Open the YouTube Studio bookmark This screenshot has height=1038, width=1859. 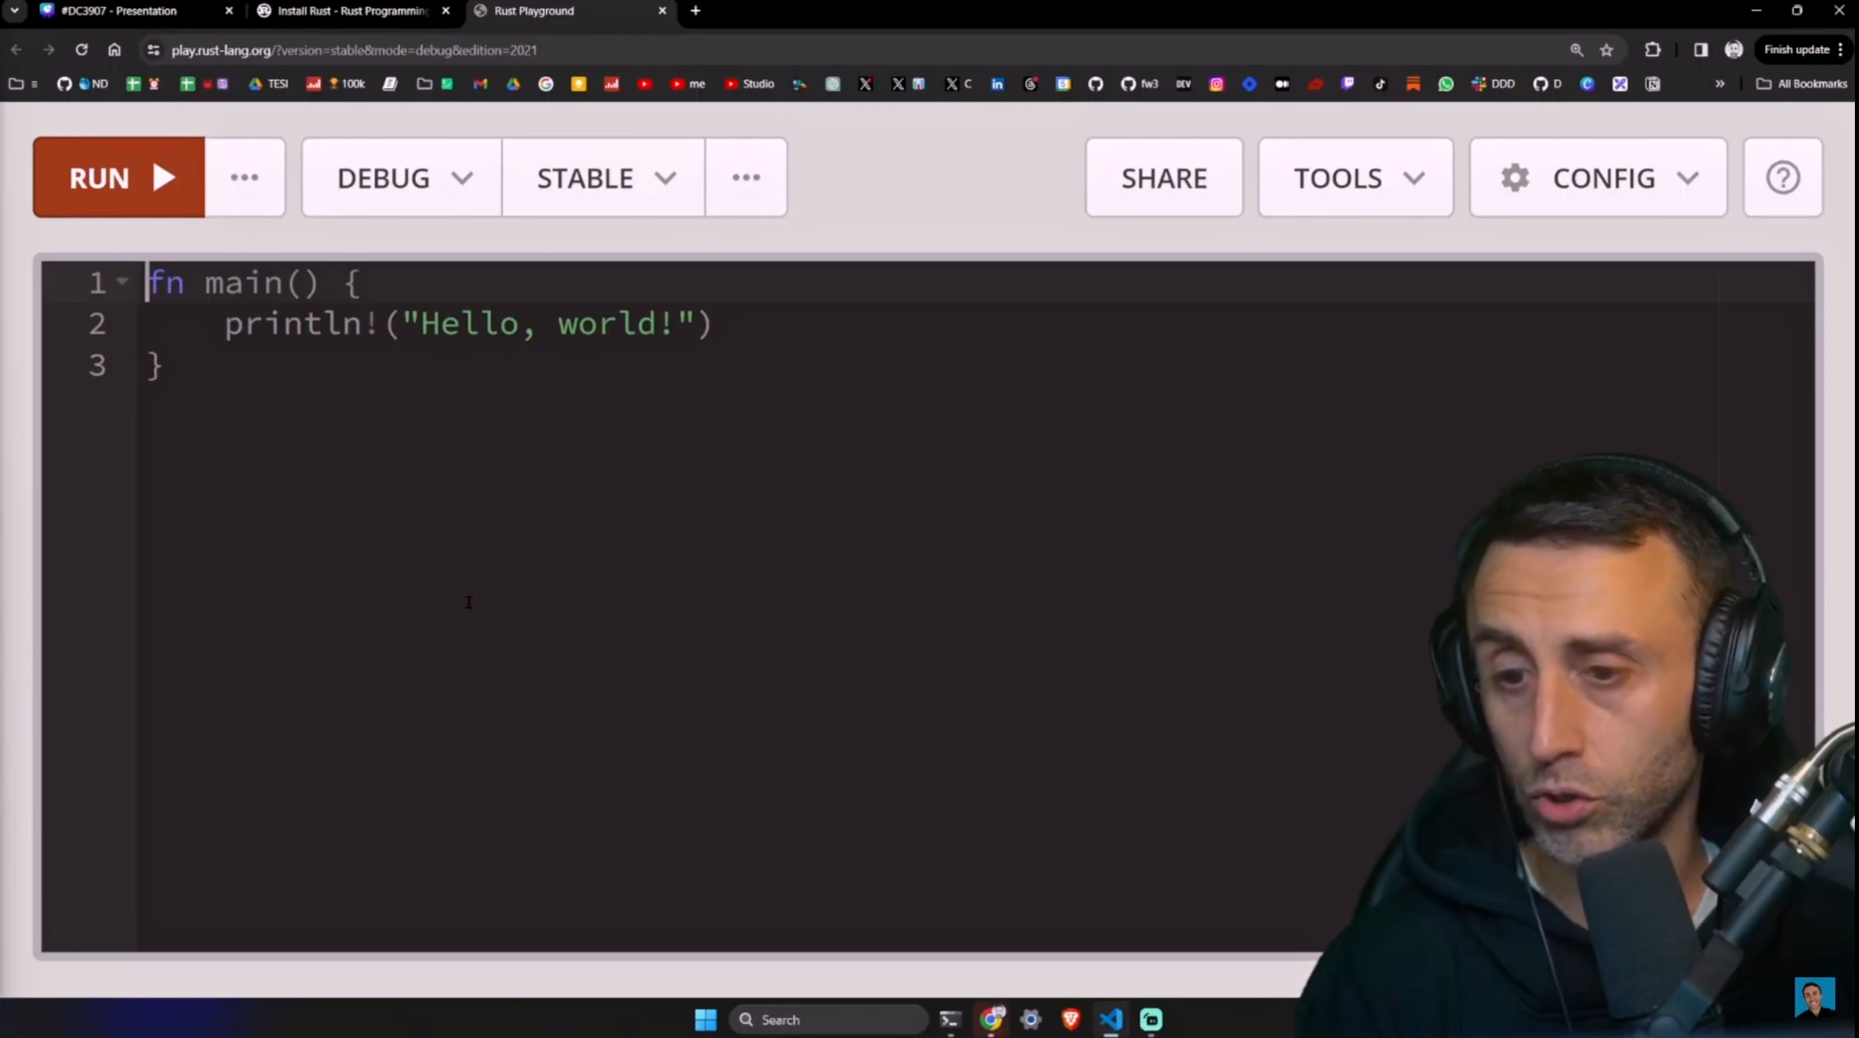750,83
